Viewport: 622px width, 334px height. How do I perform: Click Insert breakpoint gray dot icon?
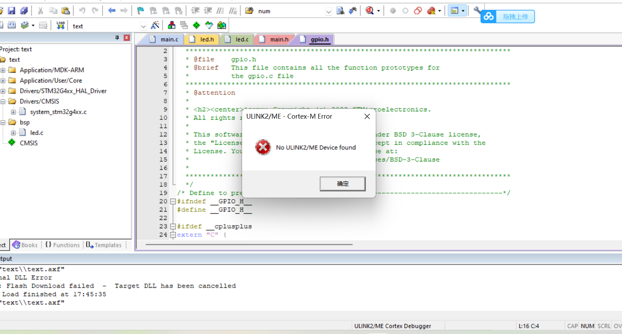[393, 11]
